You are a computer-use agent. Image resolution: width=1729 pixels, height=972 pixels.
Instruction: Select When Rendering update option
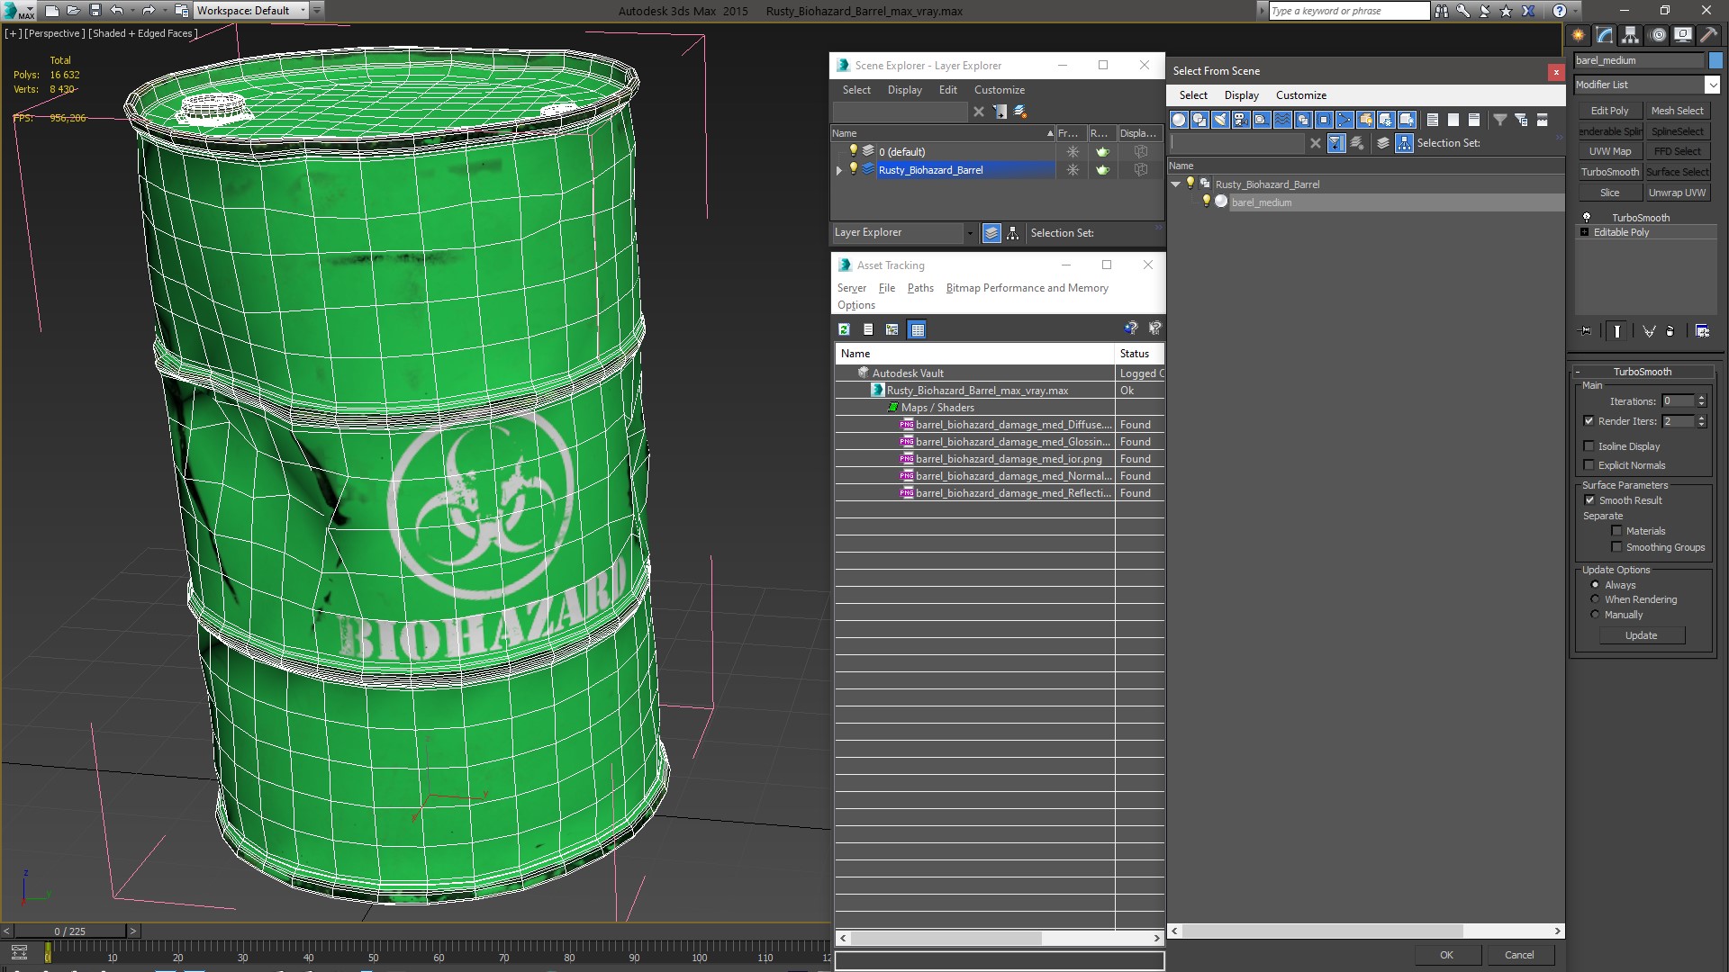pos(1595,599)
